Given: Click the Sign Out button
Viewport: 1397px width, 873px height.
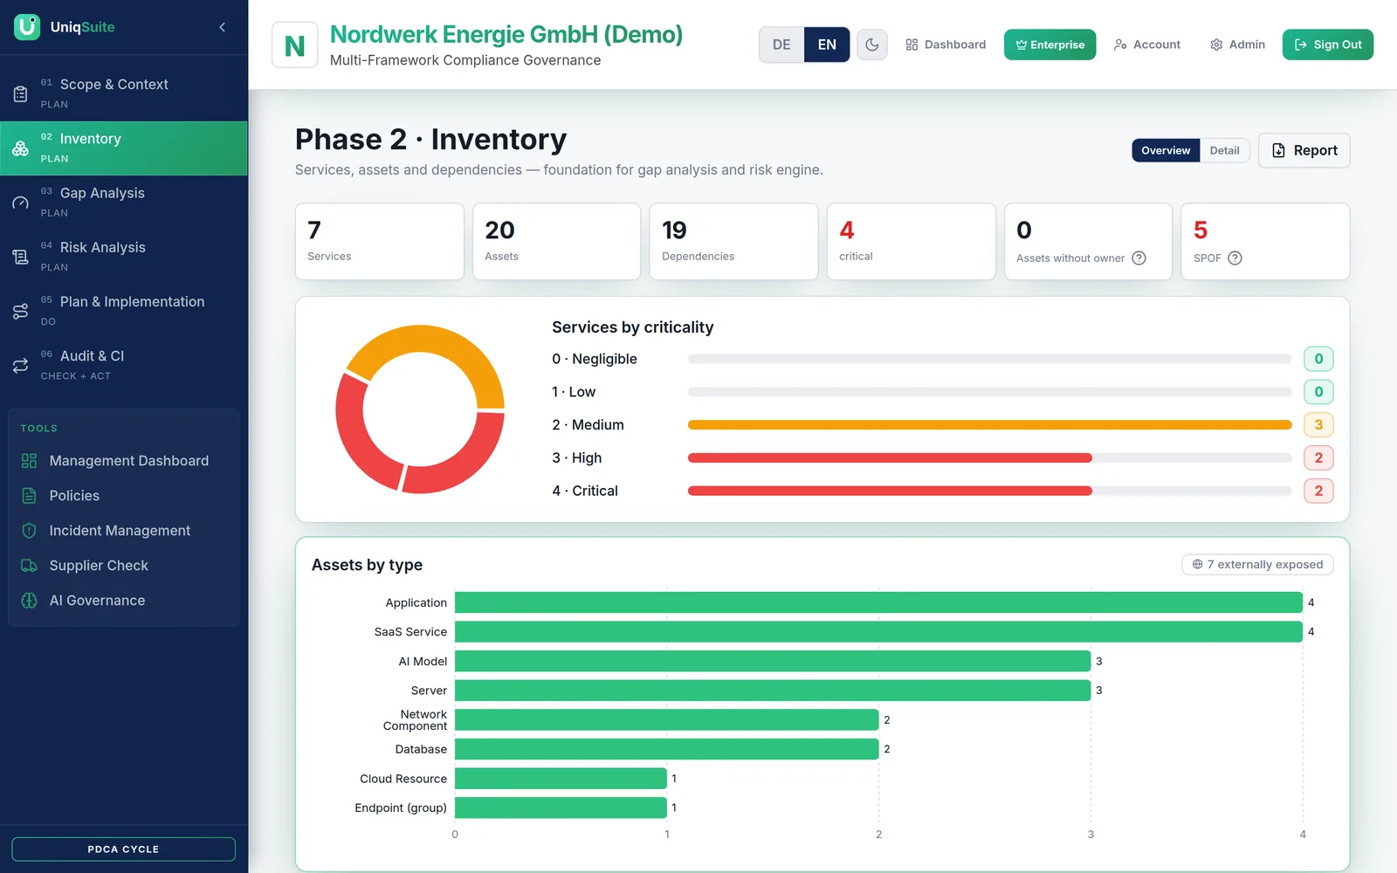Looking at the screenshot, I should (1328, 45).
